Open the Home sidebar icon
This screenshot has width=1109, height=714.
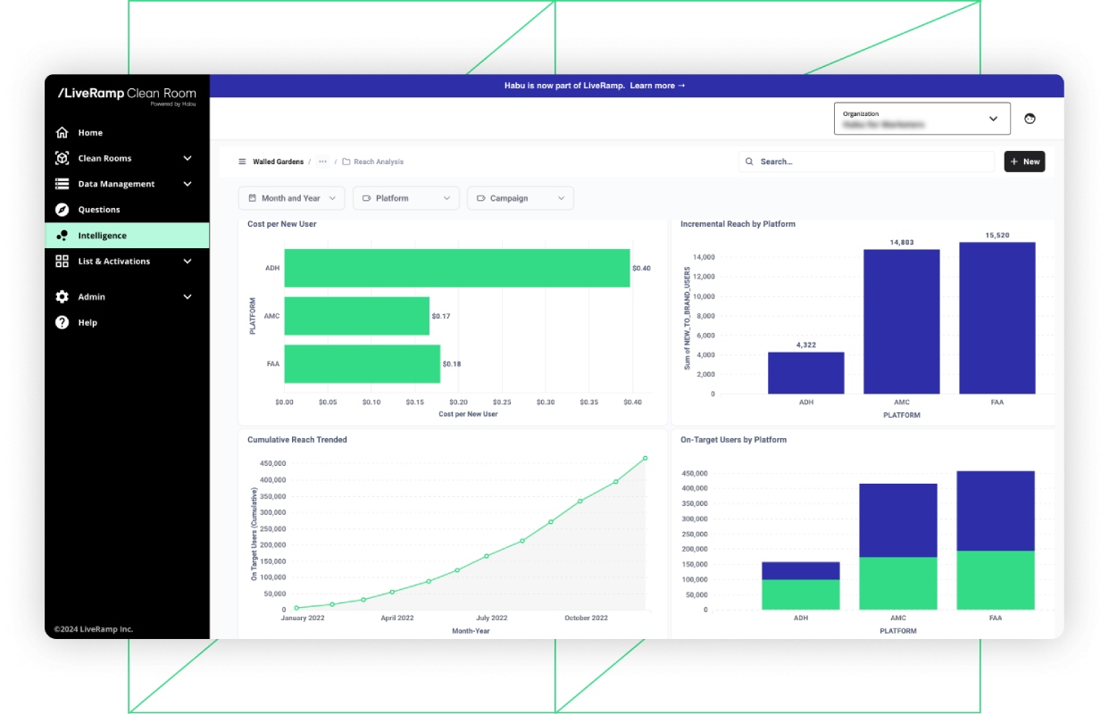tap(62, 133)
